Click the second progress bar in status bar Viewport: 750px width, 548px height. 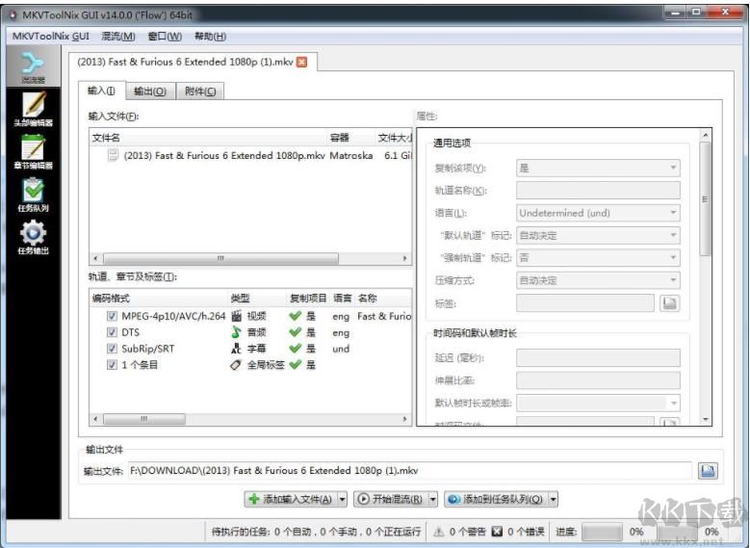click(677, 532)
